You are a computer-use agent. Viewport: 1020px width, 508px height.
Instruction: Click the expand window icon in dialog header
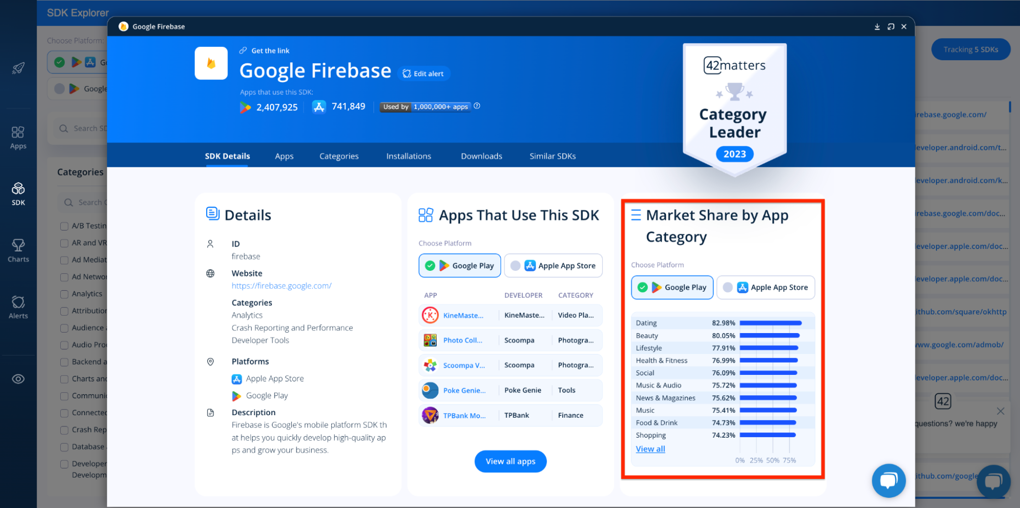891,27
